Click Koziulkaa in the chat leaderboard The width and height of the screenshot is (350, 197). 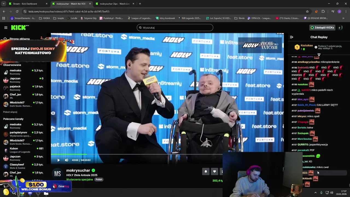tap(307, 46)
